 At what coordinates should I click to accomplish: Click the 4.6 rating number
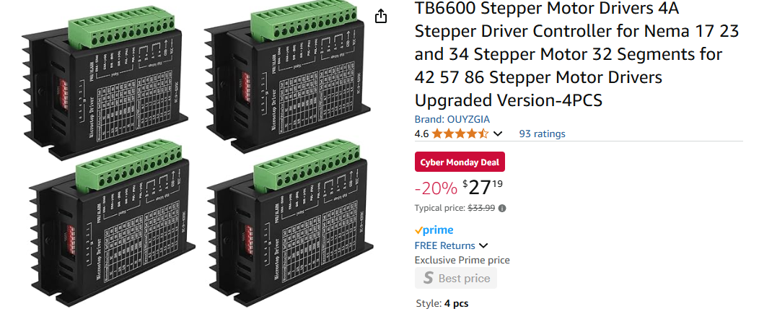421,134
